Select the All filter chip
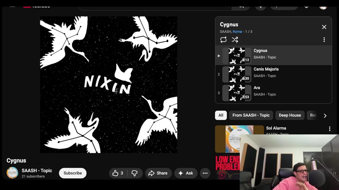Image resolution: width=339 pixels, height=190 pixels. click(x=221, y=115)
